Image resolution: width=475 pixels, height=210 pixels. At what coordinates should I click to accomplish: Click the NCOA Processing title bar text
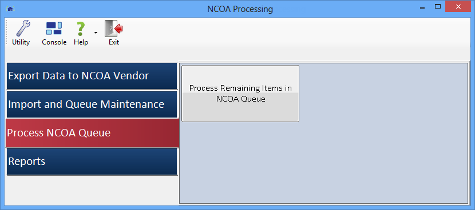240,9
